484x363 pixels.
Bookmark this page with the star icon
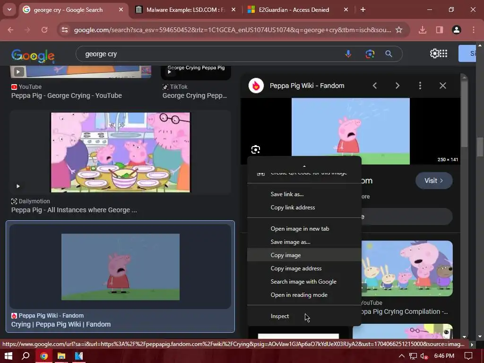[399, 30]
